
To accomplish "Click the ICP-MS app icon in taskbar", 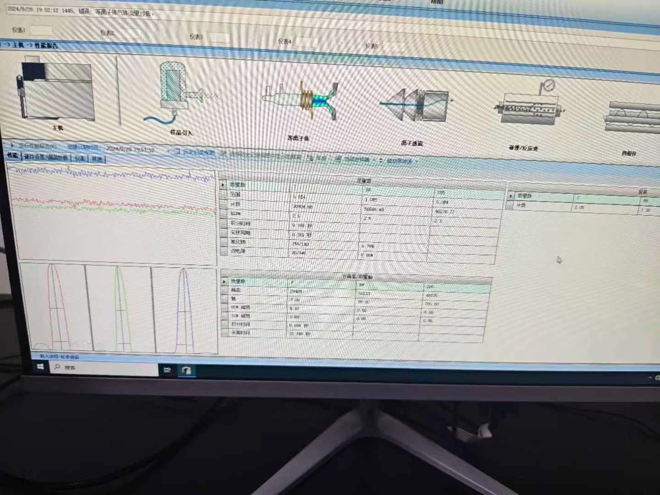I will pos(186,370).
